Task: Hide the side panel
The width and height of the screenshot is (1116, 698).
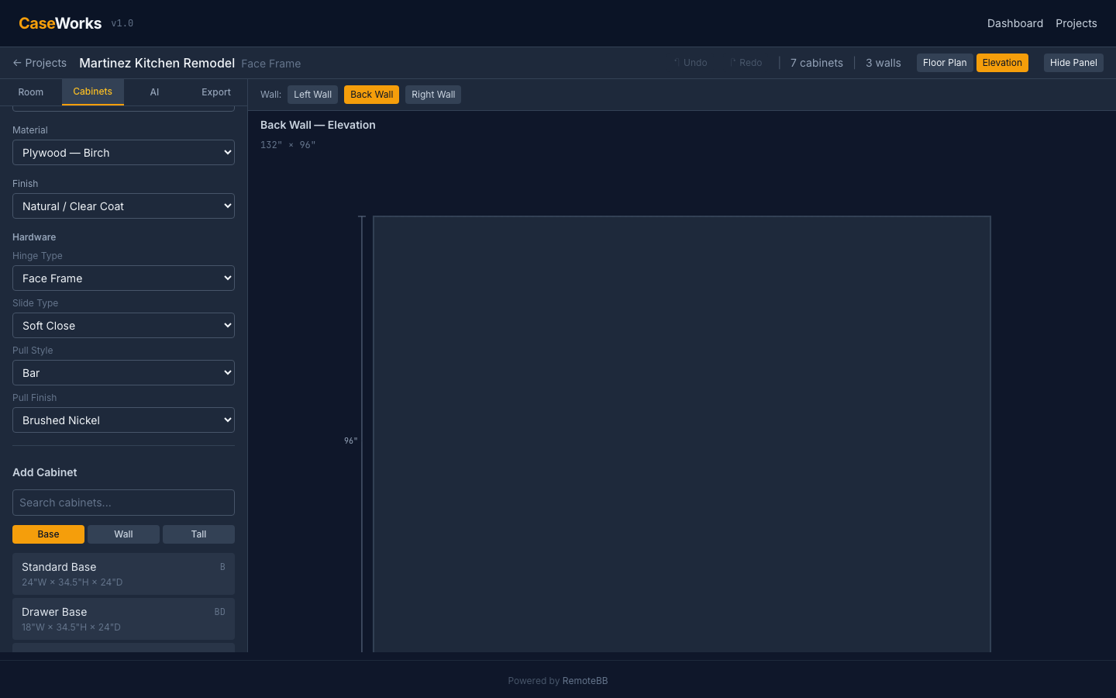Action: coord(1073,63)
